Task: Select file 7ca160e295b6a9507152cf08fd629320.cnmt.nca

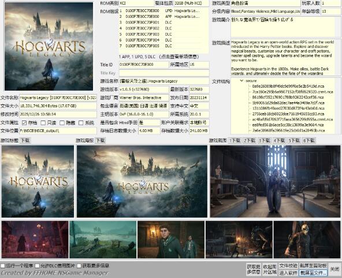Action: 292,92
